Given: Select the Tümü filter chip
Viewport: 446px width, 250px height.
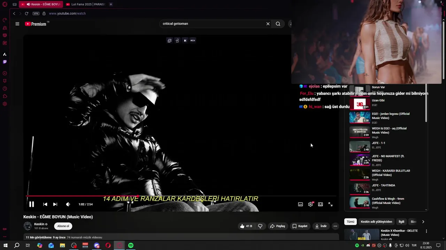Looking at the screenshot, I should tap(351, 222).
